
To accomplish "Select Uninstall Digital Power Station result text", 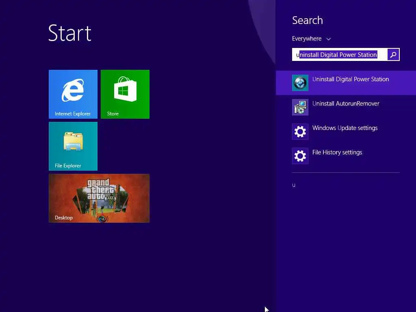I will pos(351,79).
